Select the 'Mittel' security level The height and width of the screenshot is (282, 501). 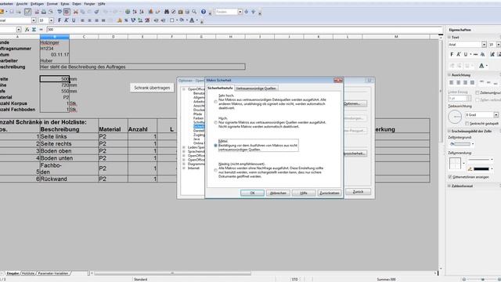pos(216,145)
